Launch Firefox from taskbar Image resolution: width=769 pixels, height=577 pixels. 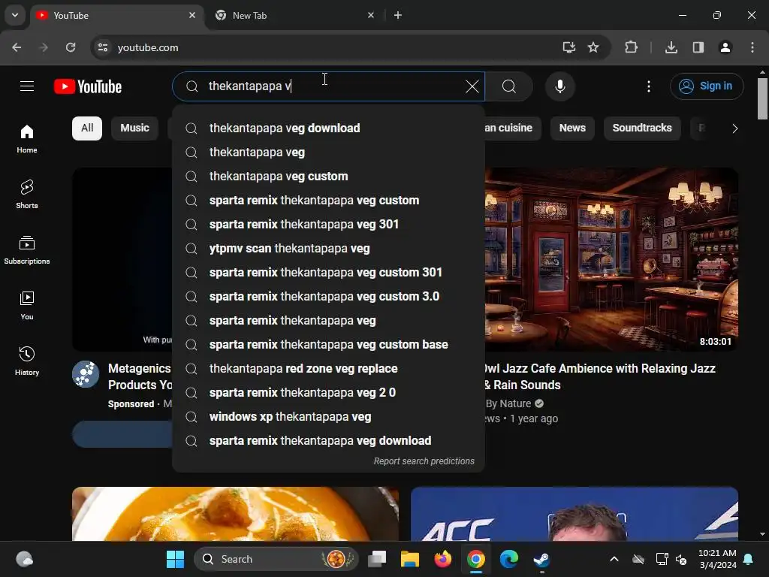[443, 559]
